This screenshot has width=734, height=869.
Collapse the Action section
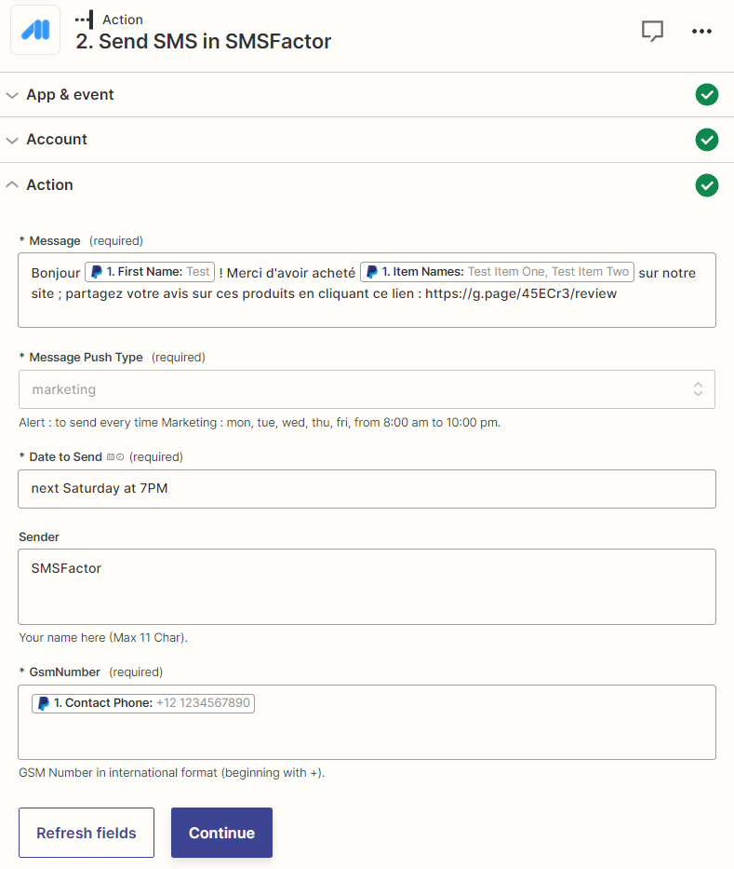(x=49, y=185)
